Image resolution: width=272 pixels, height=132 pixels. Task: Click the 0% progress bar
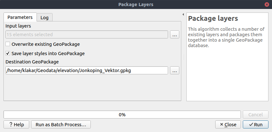(x=122, y=115)
